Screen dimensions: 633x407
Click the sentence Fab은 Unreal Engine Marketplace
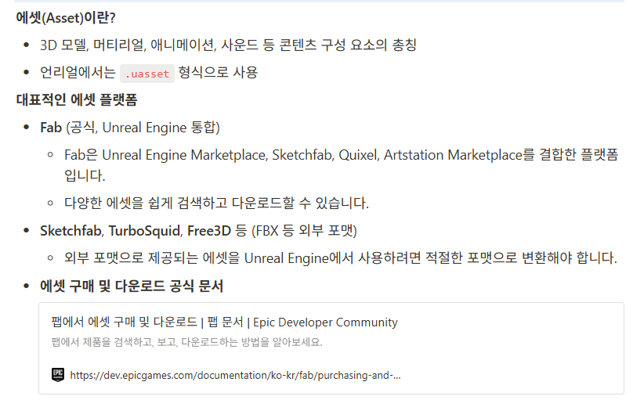tap(341, 165)
